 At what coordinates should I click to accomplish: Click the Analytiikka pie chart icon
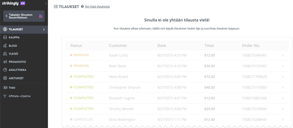[5, 70]
